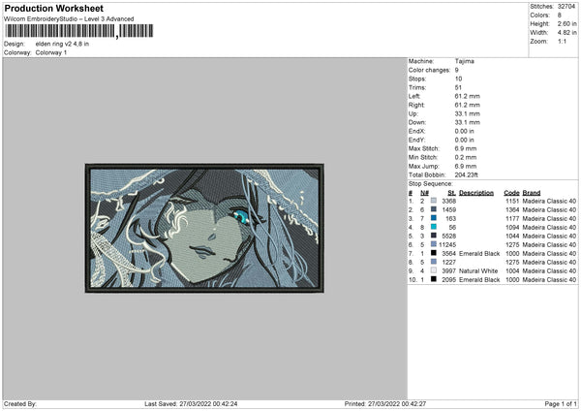This screenshot has width=581, height=411.
Task: Click the Natural White description
Action: [x=478, y=271]
